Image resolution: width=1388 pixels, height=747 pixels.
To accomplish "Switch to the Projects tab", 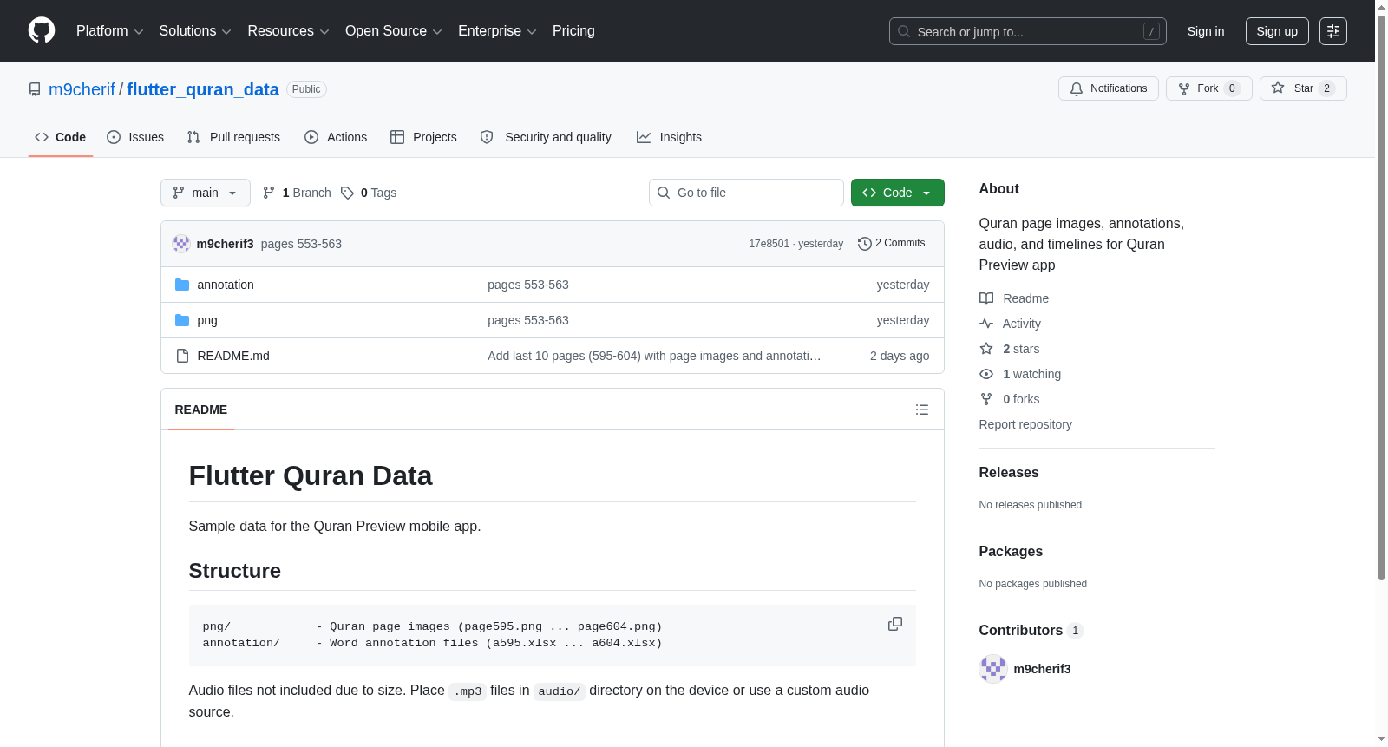I will pos(423,137).
